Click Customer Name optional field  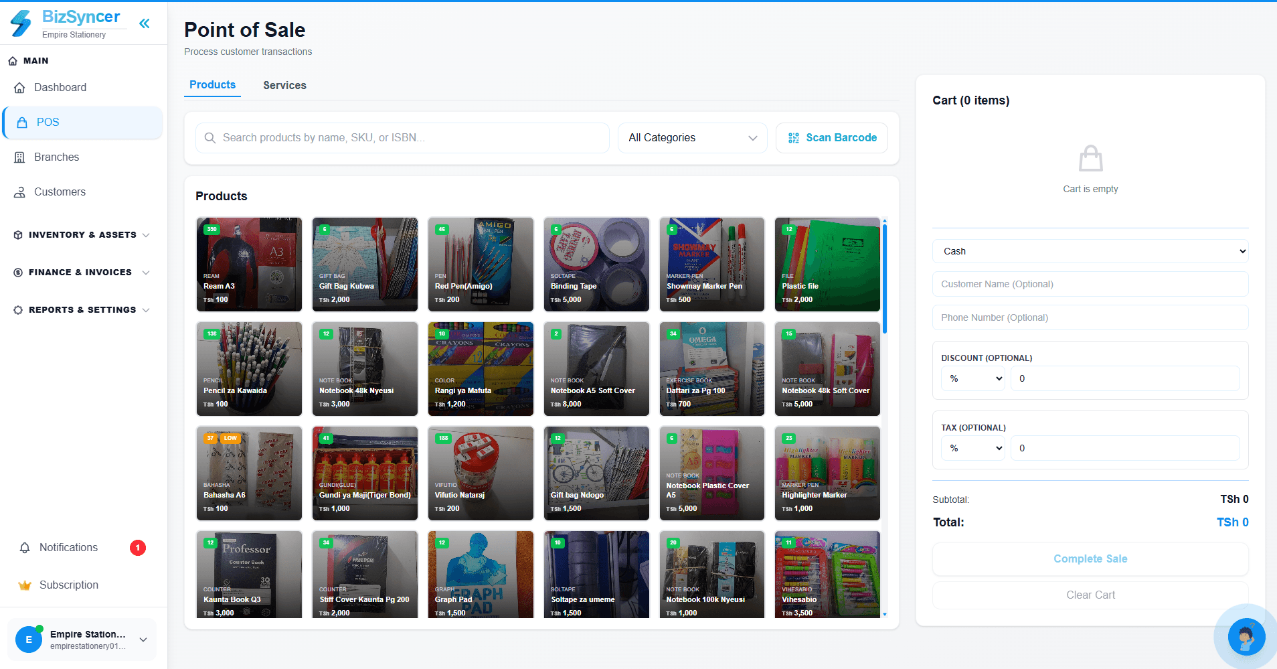point(1090,284)
